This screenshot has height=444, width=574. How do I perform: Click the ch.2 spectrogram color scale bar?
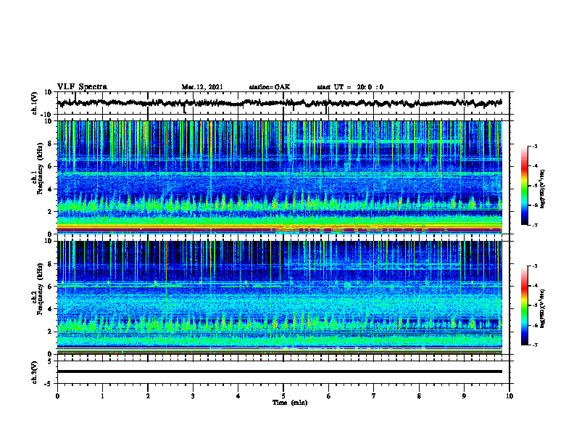click(x=524, y=305)
